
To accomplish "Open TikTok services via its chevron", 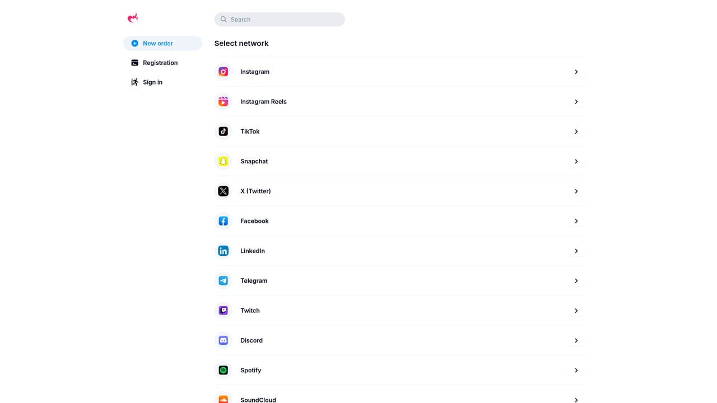I will click(x=576, y=132).
